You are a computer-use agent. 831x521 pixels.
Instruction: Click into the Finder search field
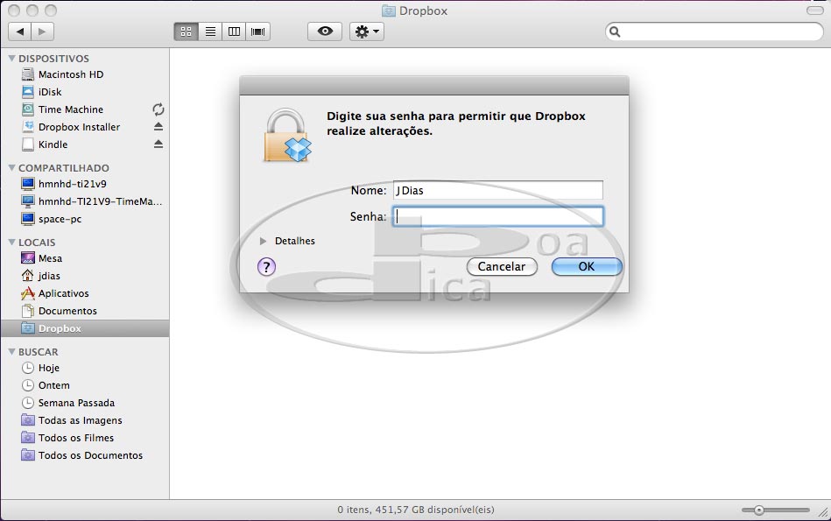tap(715, 32)
